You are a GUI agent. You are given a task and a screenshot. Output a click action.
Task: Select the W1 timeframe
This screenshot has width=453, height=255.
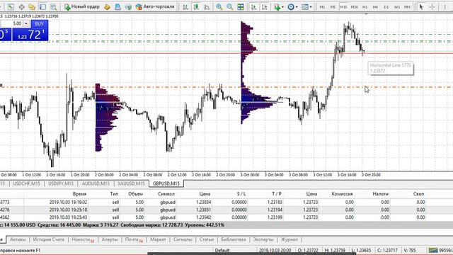point(396,6)
